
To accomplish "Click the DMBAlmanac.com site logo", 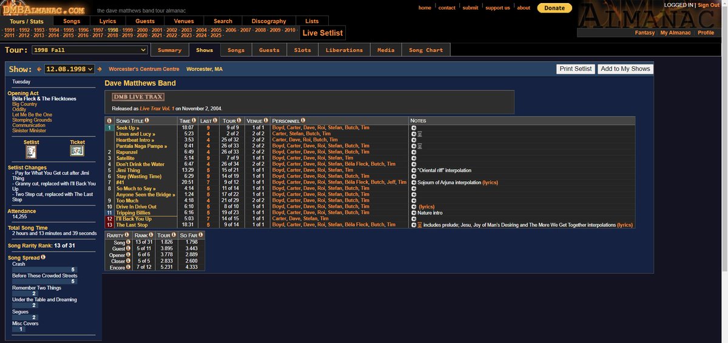I will pyautogui.click(x=44, y=8).
